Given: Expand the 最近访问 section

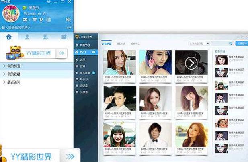Looking at the screenshot, I should pos(4,82).
